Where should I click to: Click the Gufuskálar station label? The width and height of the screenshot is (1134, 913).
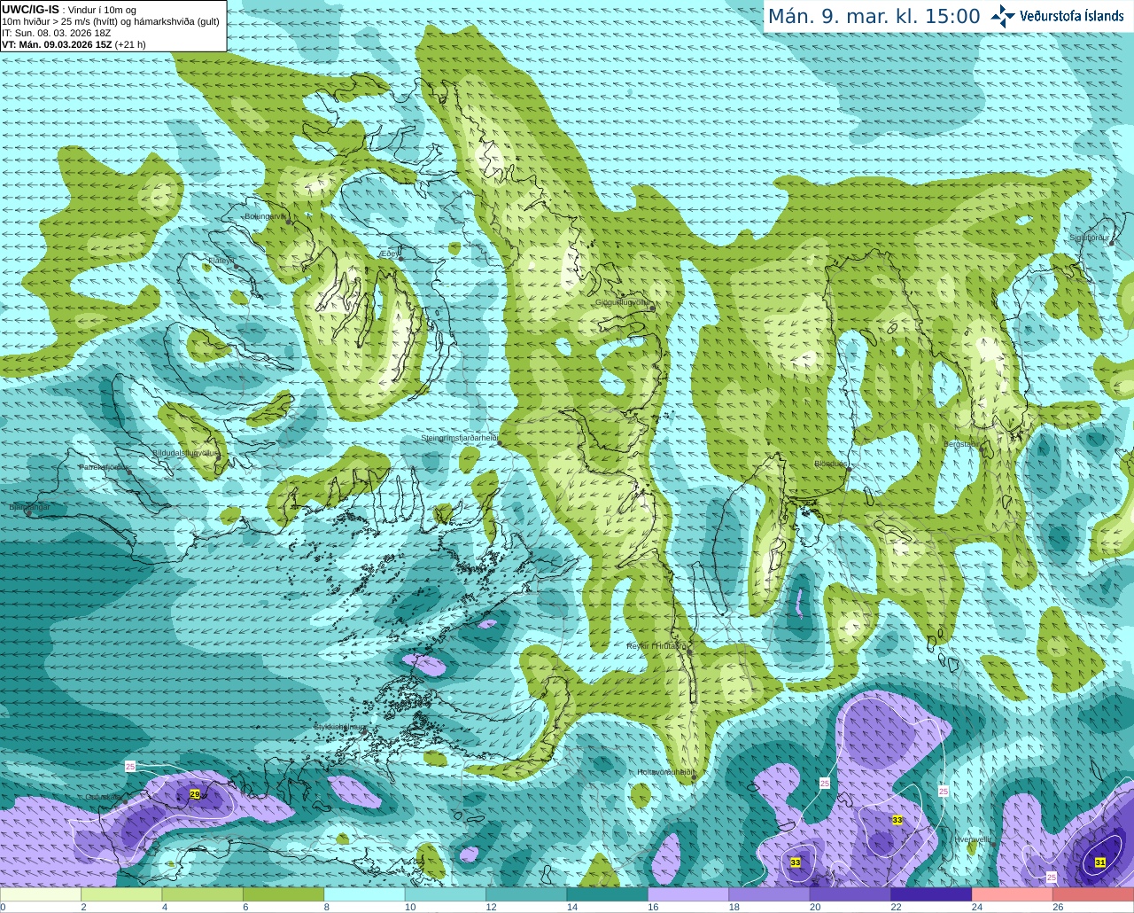(105, 797)
